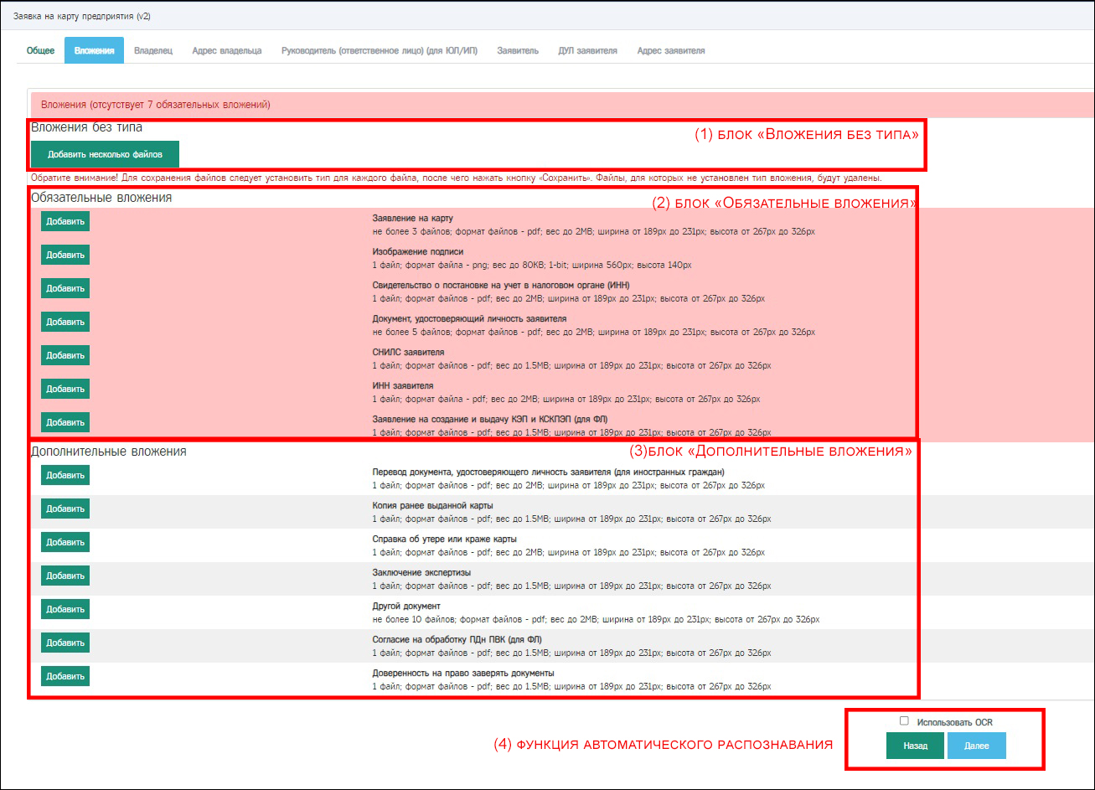Click the Заявление на карту title text
Viewport: 1095px width, 790px height.
pyautogui.click(x=412, y=218)
